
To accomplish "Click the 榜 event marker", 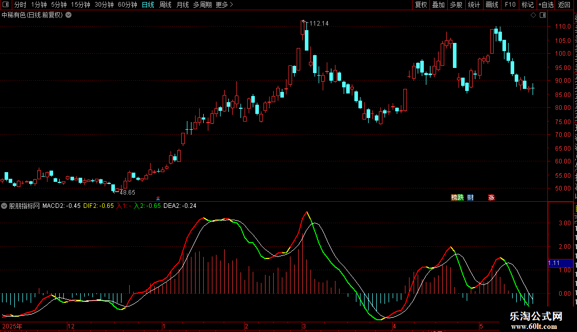I will click(x=454, y=198).
